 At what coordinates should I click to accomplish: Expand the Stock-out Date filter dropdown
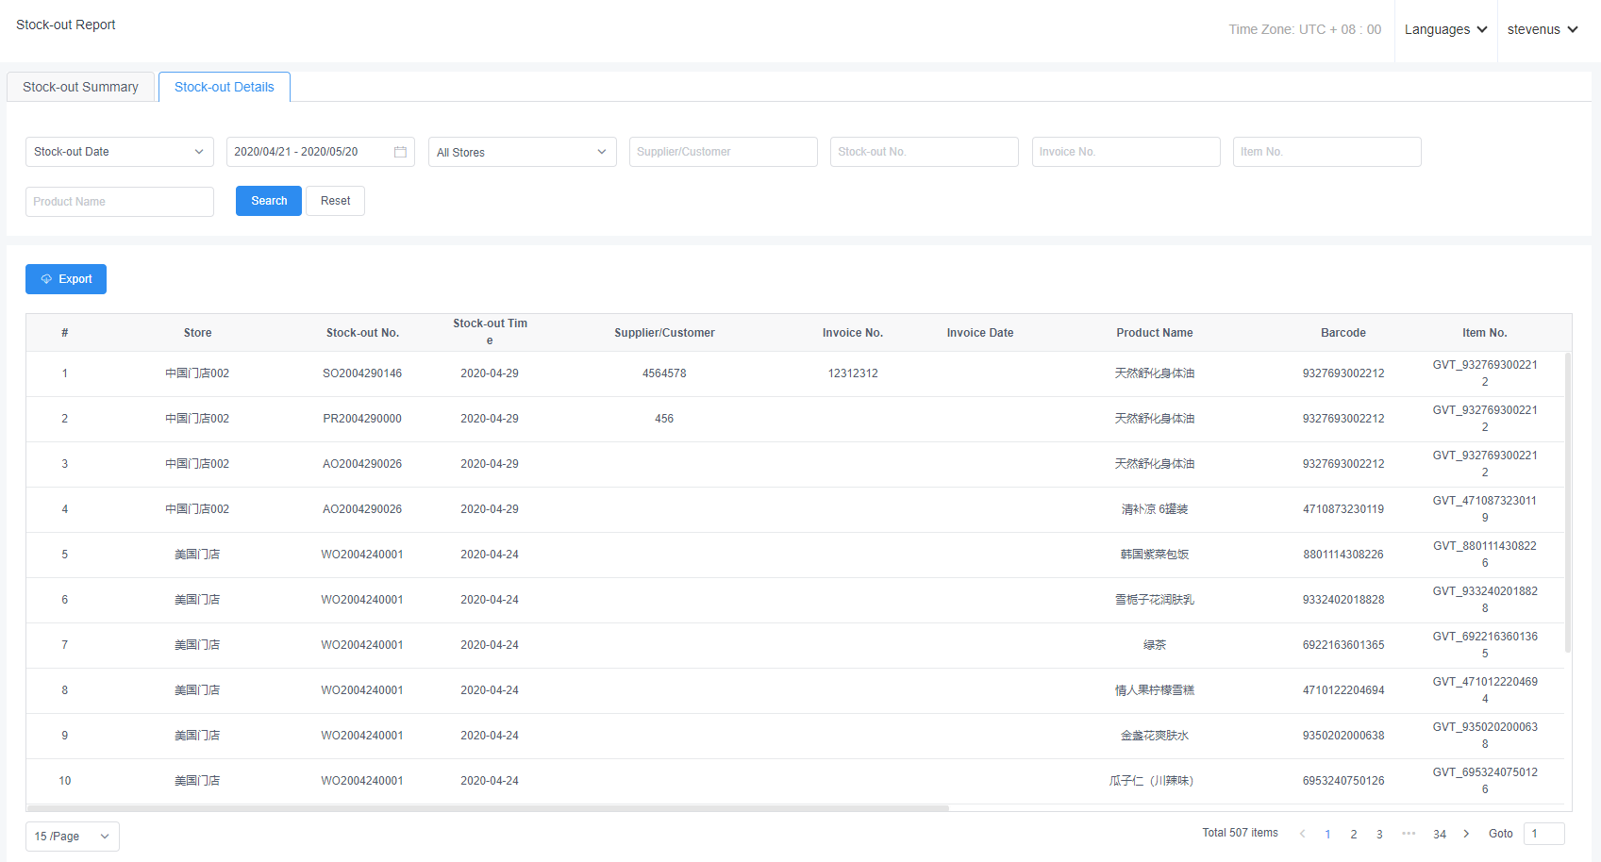(119, 152)
